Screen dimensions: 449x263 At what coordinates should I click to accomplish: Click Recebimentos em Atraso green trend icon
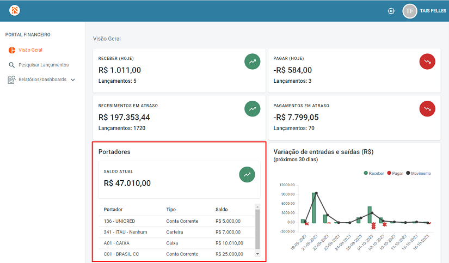(x=252, y=109)
